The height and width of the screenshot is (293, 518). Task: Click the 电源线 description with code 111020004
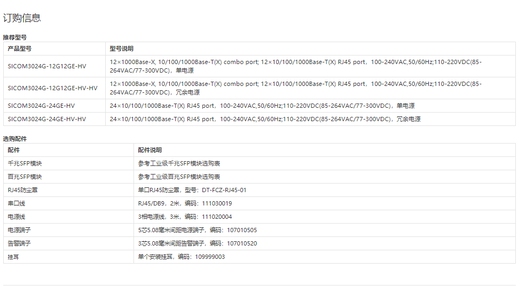pyautogui.click(x=185, y=217)
